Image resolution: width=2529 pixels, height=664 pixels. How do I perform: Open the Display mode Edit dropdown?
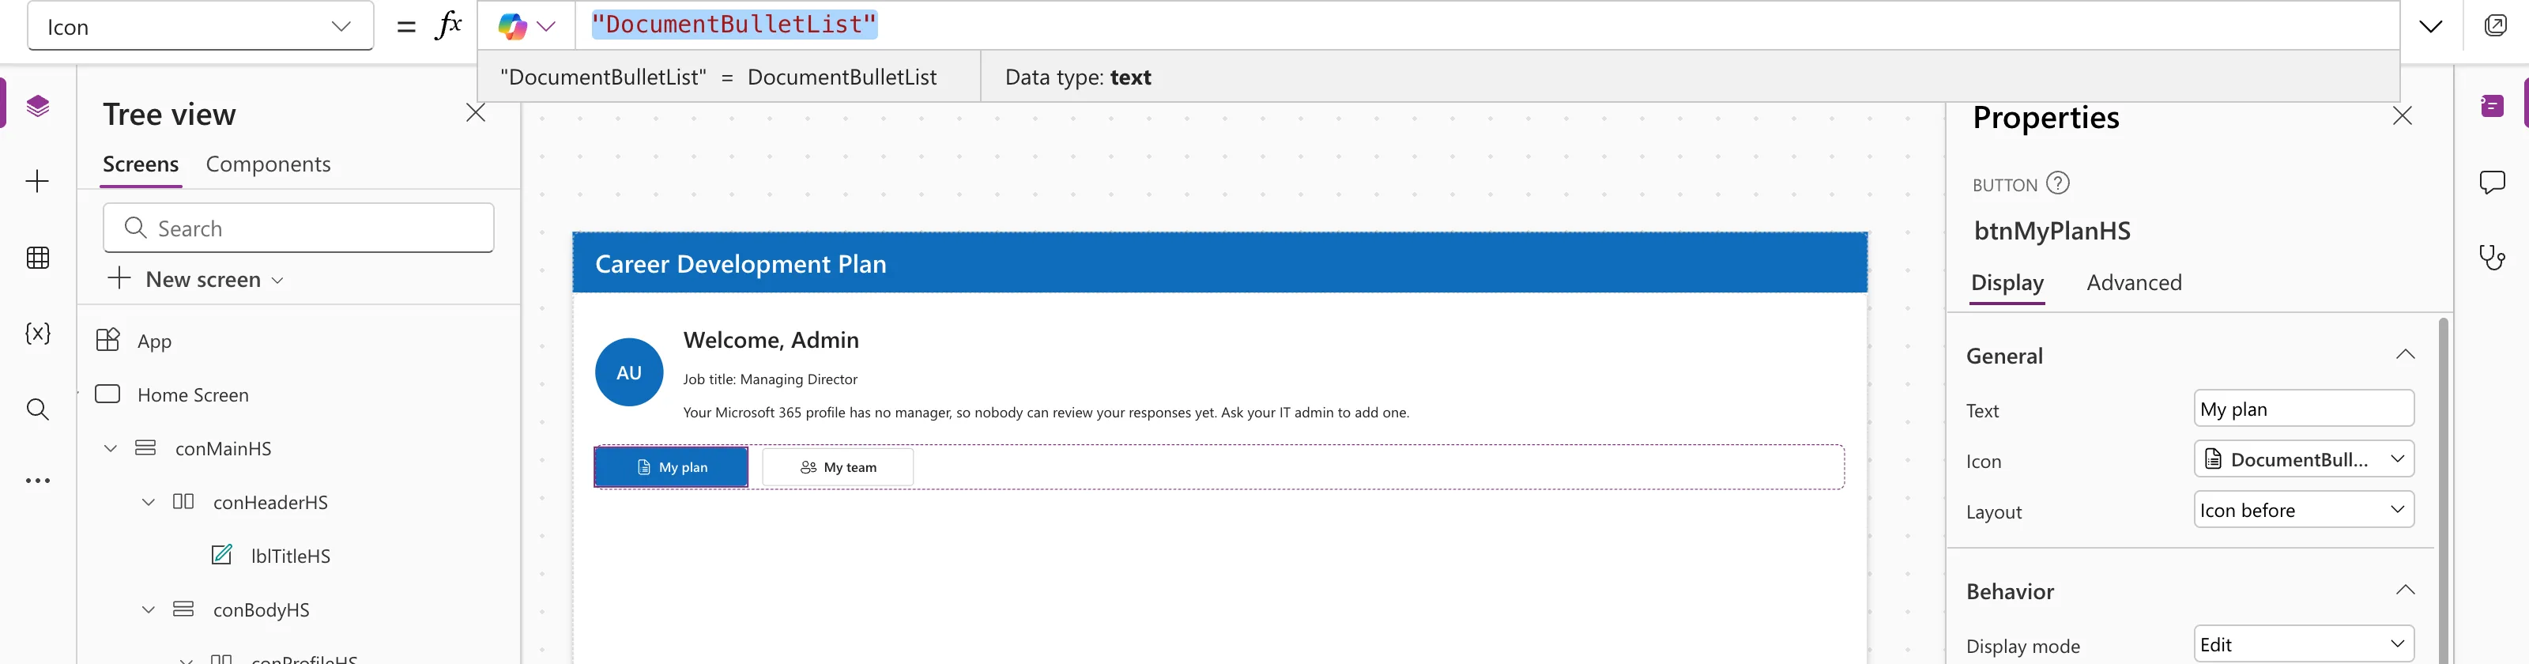coord(2303,645)
